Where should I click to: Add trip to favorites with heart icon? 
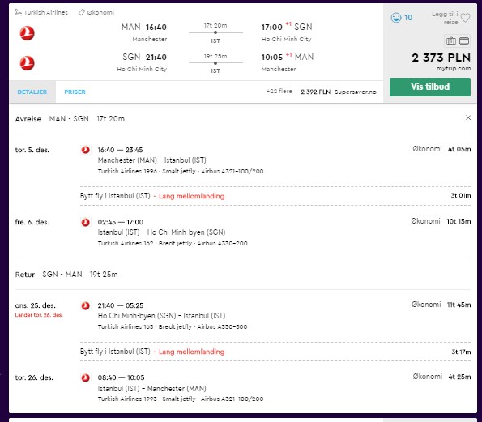click(466, 18)
